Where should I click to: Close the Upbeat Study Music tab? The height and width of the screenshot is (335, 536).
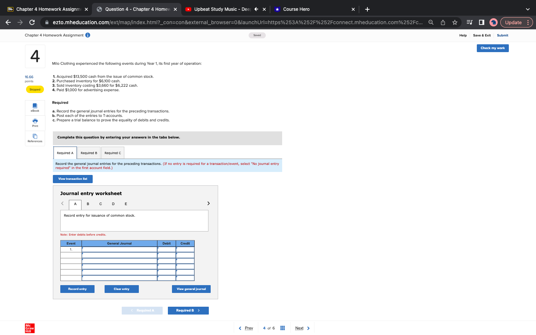tap(264, 9)
